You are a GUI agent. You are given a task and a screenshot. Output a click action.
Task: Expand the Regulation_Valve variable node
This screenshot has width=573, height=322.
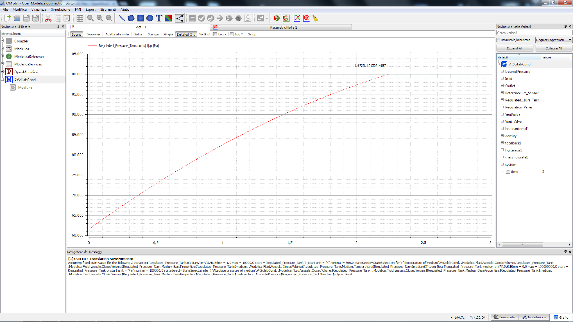tap(502, 107)
